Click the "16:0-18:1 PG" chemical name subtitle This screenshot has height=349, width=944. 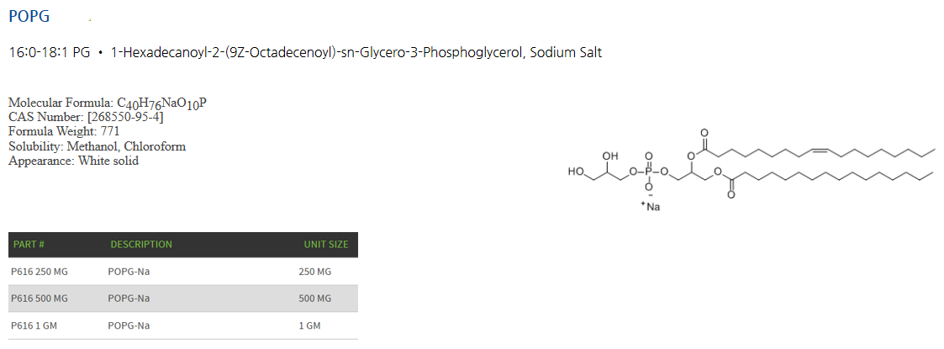[50, 53]
